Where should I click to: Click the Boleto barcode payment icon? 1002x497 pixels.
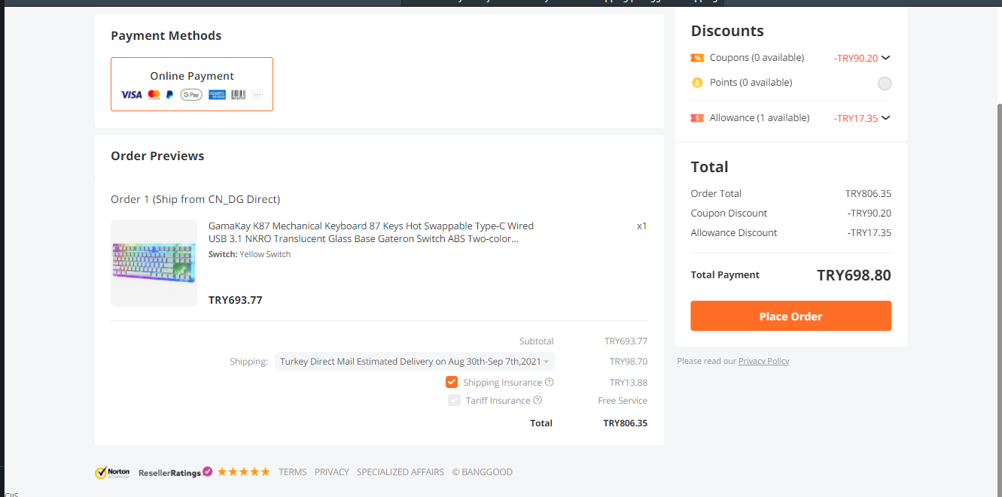(x=238, y=95)
